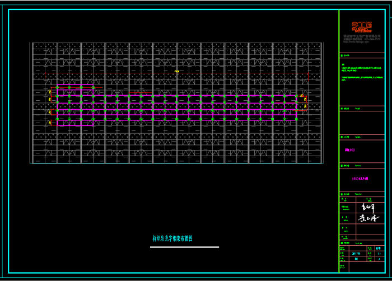Image resolution: width=392 pixels, height=281 pixels.
Task: Click the white underline beneath the drawing title
Action: tap(184, 247)
